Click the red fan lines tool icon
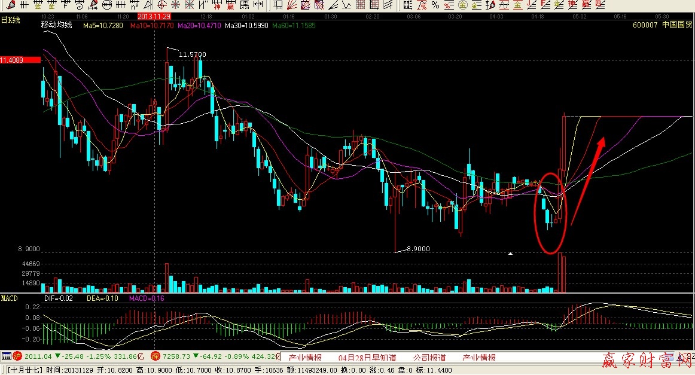This screenshot has height=375, width=695. (x=291, y=5)
